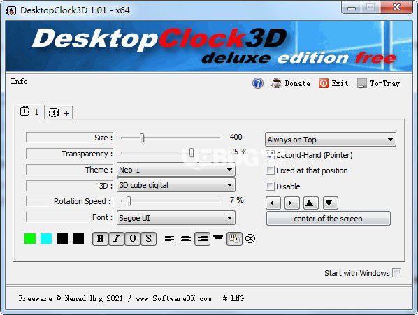
Task: Open the Info menu
Action: [x=19, y=81]
